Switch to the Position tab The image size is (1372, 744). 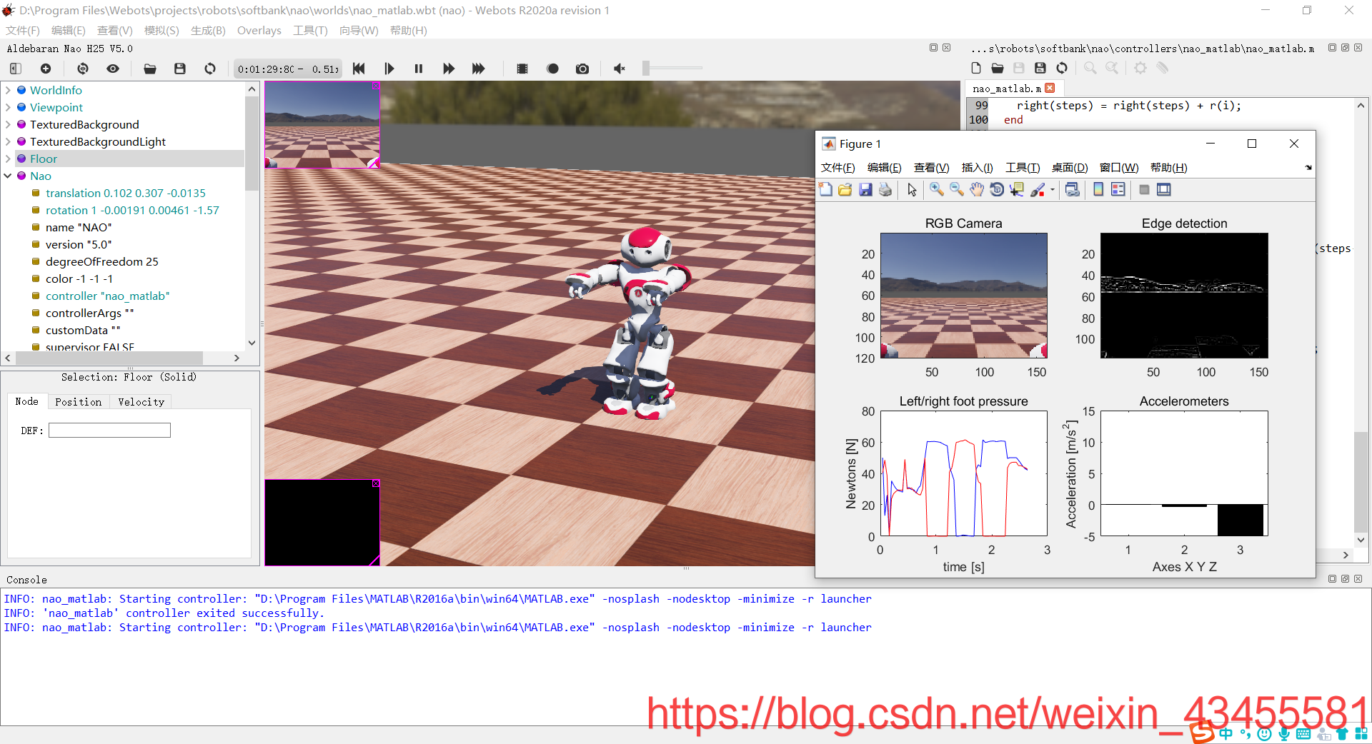79,402
